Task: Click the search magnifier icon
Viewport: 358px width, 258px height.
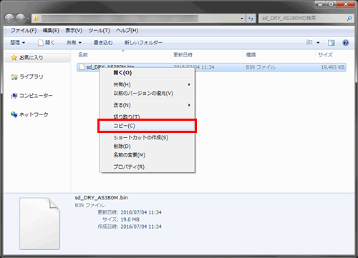Action: (349, 18)
